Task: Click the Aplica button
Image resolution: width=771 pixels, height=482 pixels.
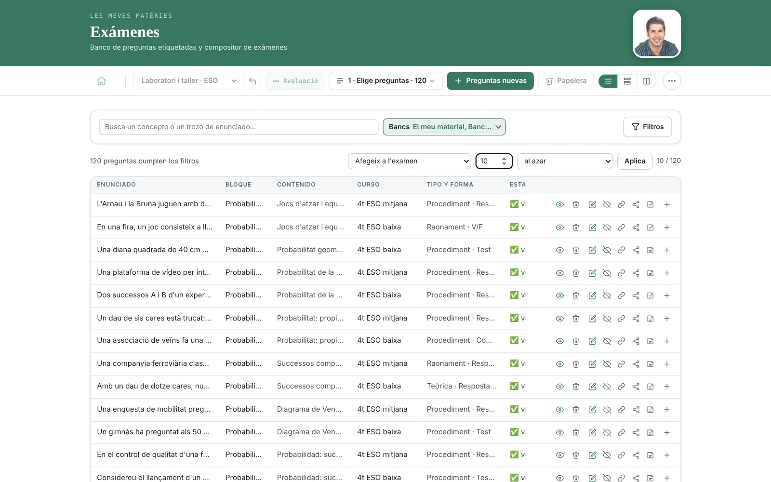Action: (x=635, y=161)
